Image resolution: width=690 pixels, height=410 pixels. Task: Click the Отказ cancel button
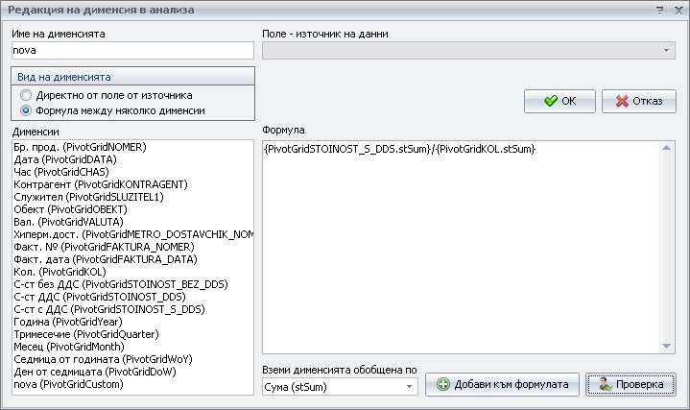pos(638,101)
